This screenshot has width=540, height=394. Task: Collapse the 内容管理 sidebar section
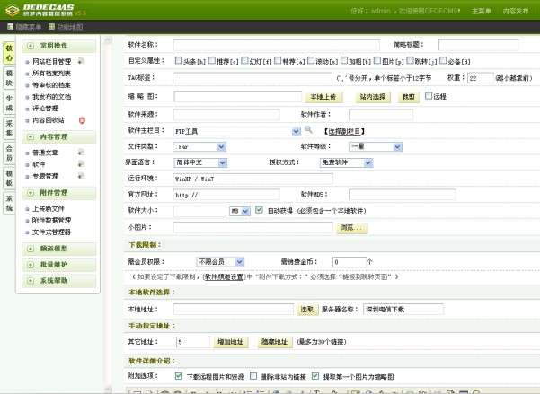58,137
